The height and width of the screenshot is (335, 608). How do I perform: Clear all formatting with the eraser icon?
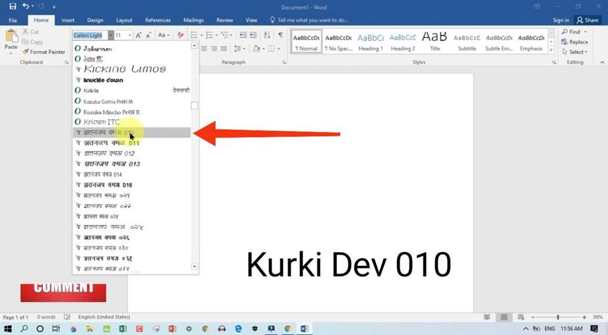180,35
